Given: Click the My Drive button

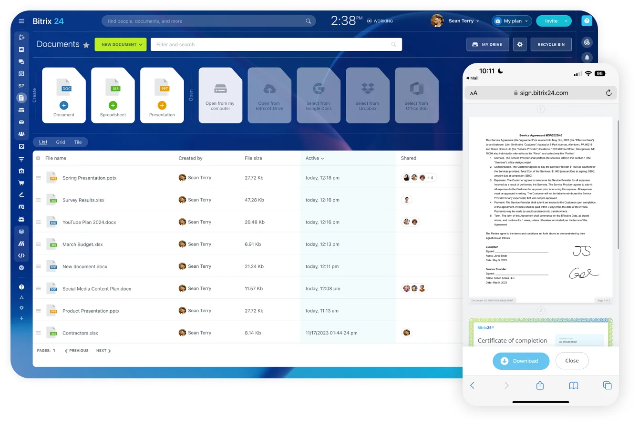Looking at the screenshot, I should (487, 44).
